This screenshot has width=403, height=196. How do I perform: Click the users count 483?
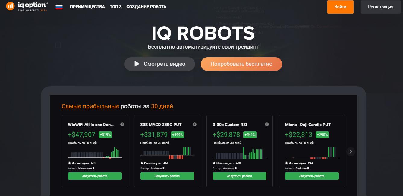click(x=238, y=163)
